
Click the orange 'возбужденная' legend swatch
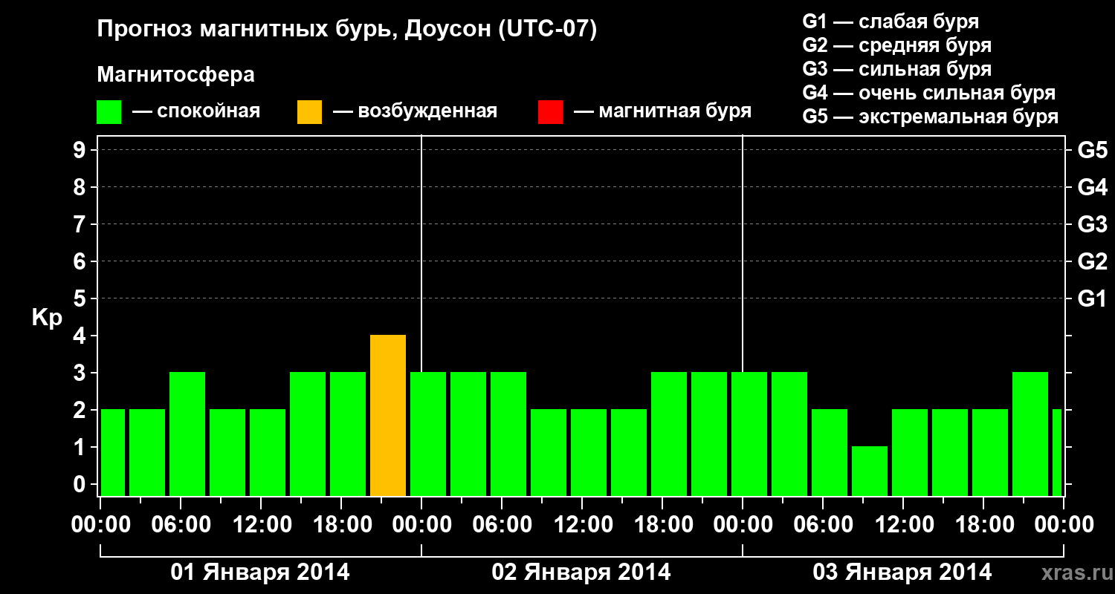[x=310, y=112]
